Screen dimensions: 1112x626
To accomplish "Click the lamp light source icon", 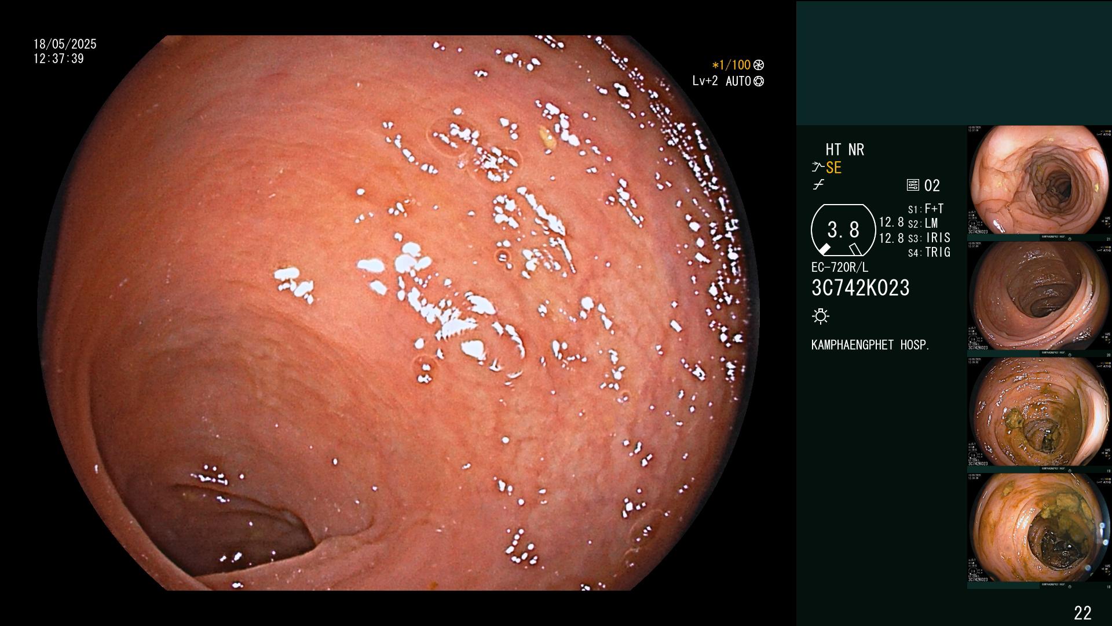I will point(821,316).
